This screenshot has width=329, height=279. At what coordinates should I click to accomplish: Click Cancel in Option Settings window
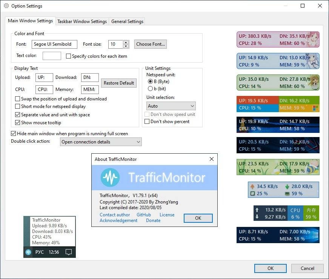[x=307, y=268]
